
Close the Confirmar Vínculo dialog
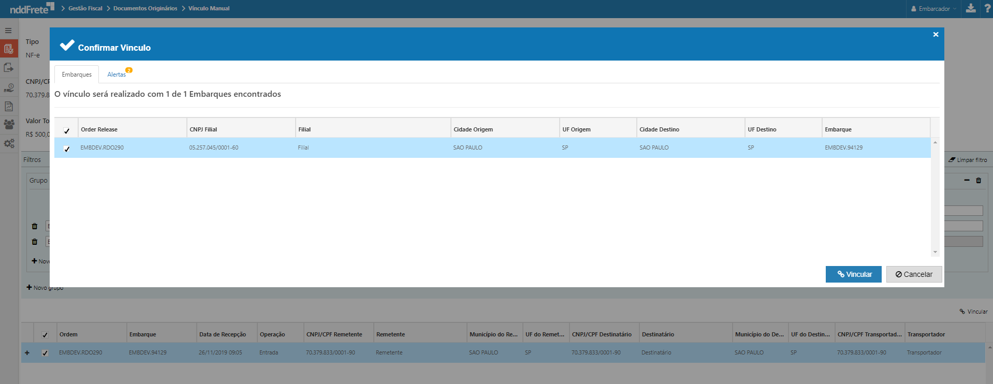click(x=936, y=35)
